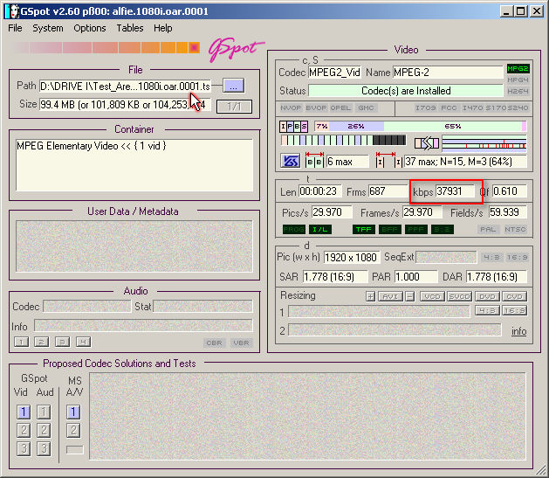Click the Resizing AVI button
Viewport: 549px width, 478px height.
[x=390, y=297]
